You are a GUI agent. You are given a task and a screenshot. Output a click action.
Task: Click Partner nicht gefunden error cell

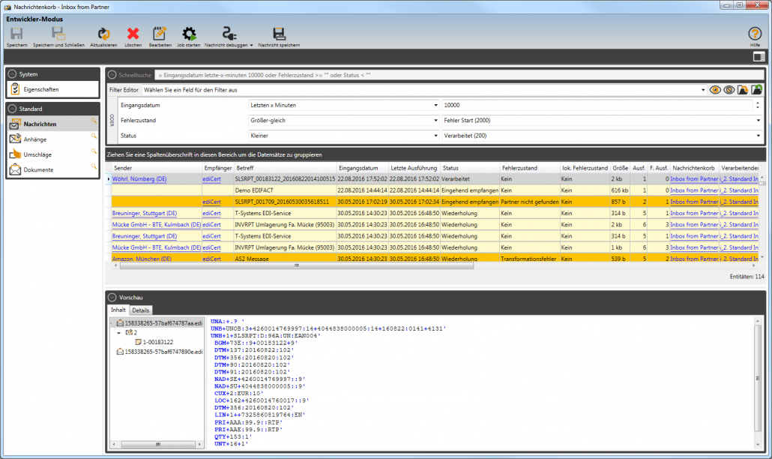tap(530, 202)
